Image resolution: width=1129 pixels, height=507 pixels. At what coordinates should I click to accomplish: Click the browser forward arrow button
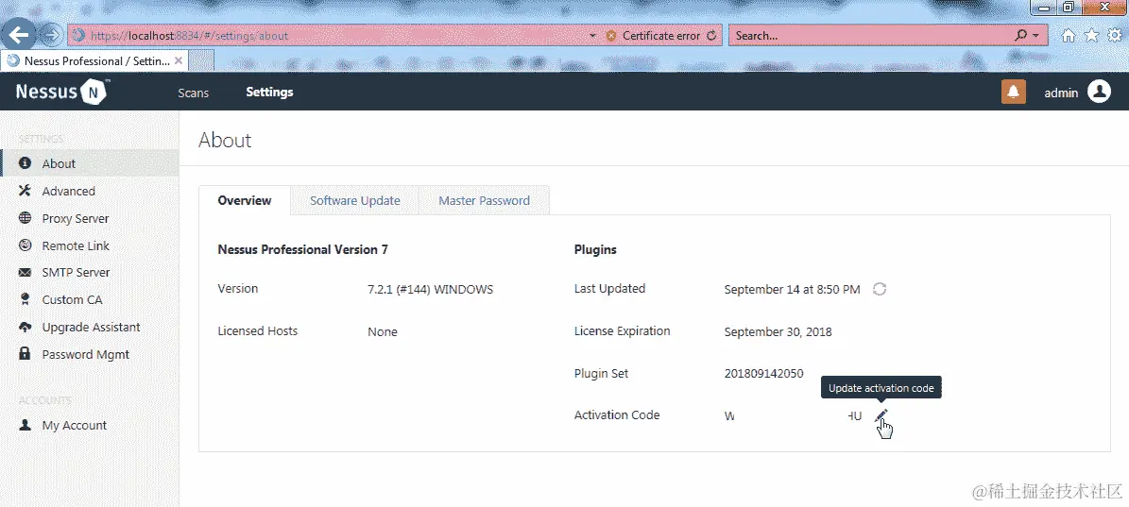[51, 35]
